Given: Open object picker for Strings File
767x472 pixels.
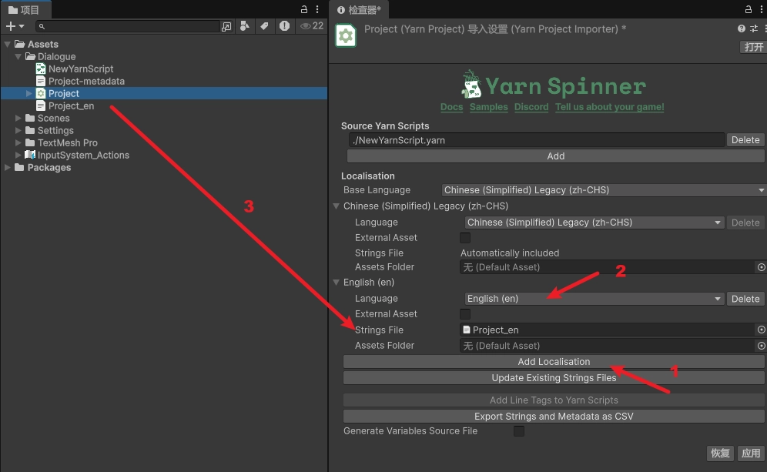Looking at the screenshot, I should tap(761, 330).
